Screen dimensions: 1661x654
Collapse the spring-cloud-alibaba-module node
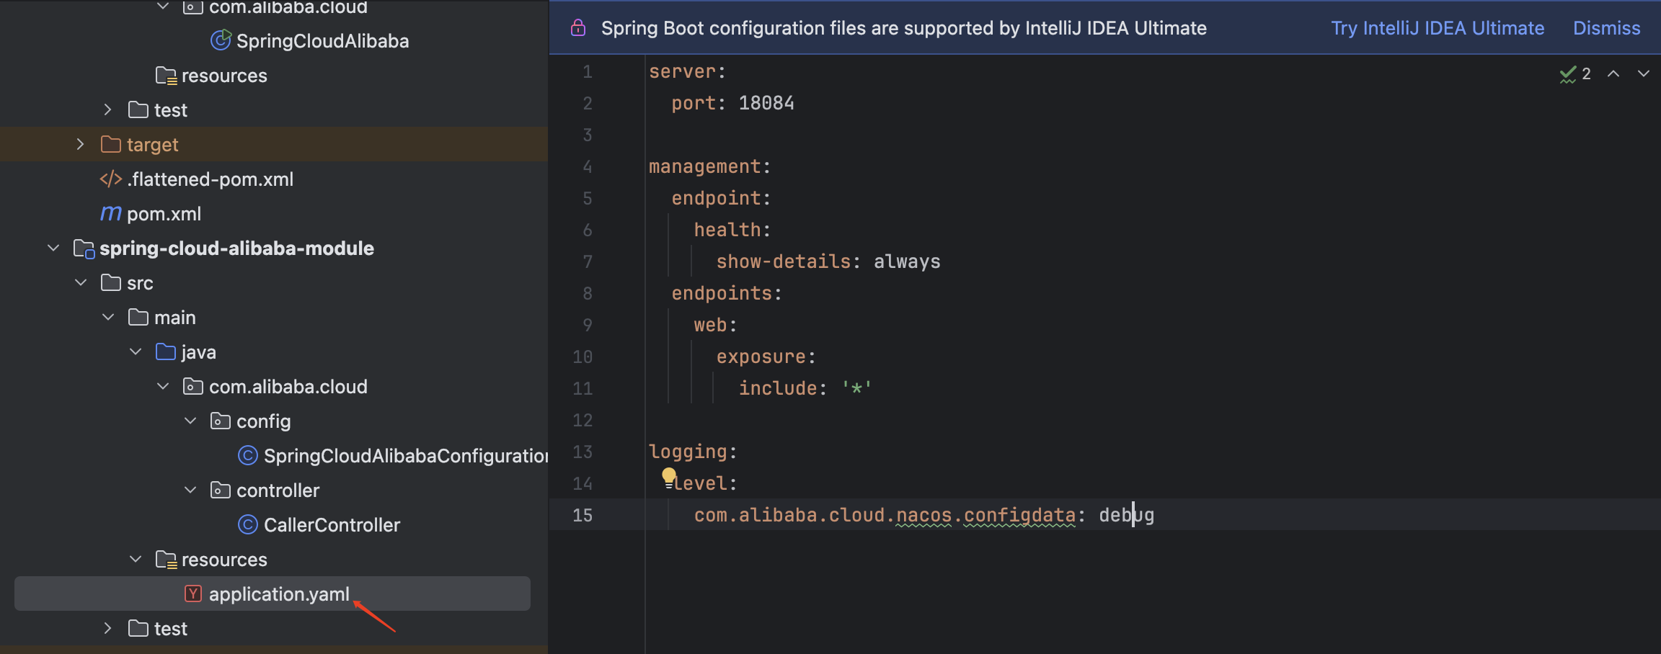53,248
